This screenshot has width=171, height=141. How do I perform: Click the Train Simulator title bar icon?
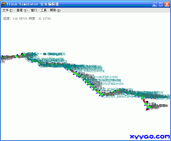click(3, 4)
